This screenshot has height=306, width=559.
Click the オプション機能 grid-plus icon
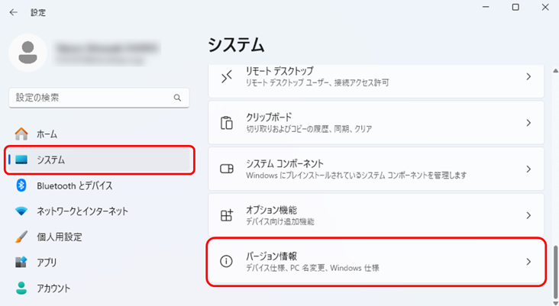(226, 215)
